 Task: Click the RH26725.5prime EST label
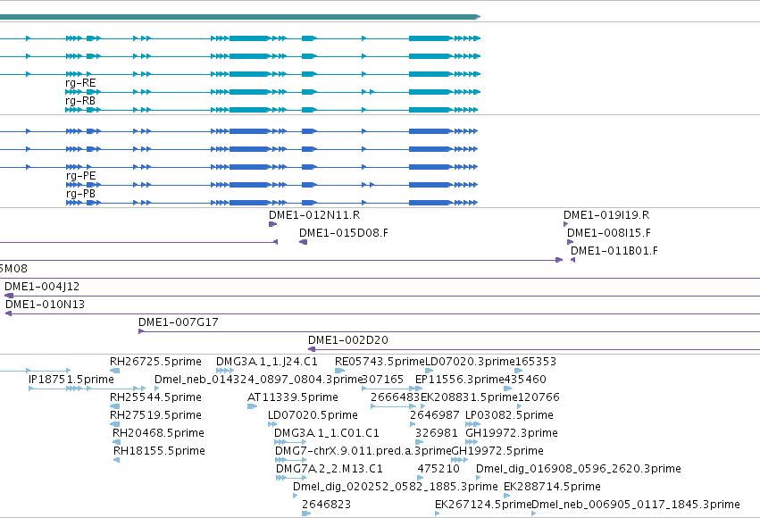point(155,362)
